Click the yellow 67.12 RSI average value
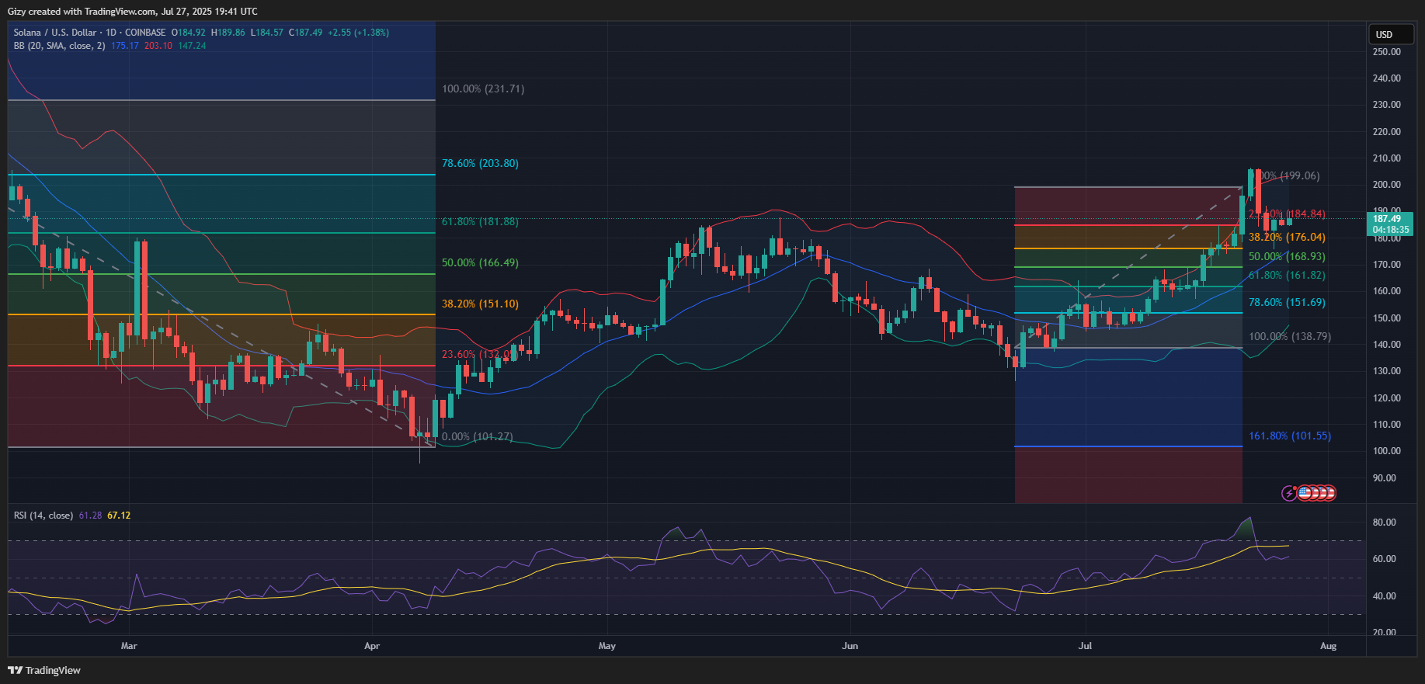This screenshot has height=684, width=1425. point(119,516)
